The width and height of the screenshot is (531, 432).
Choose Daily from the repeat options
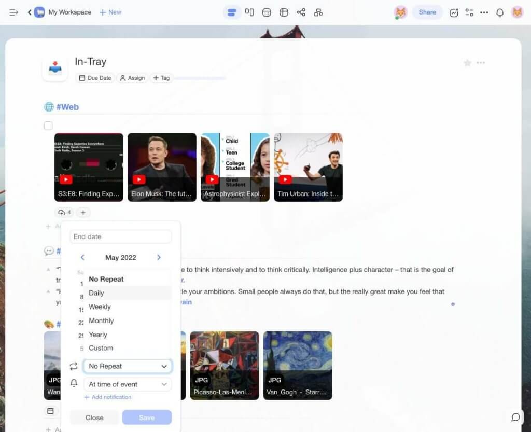(x=96, y=293)
